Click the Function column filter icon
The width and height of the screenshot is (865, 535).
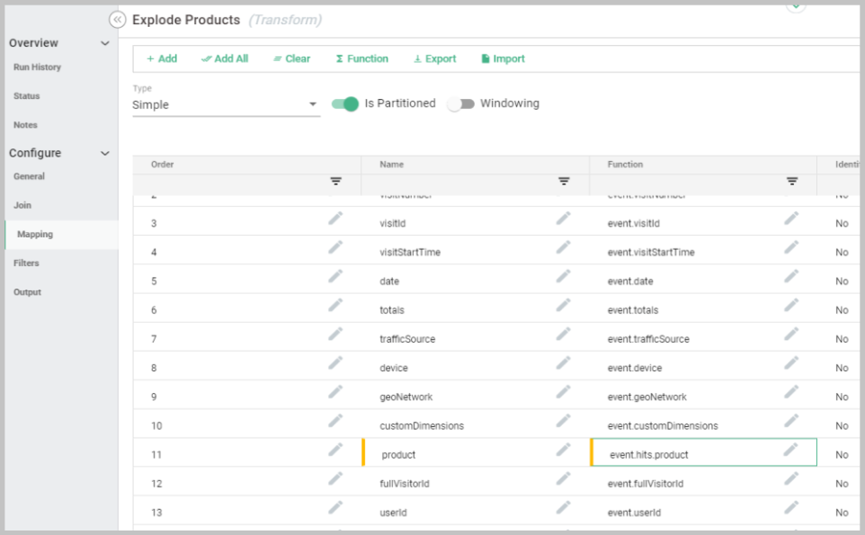point(792,182)
